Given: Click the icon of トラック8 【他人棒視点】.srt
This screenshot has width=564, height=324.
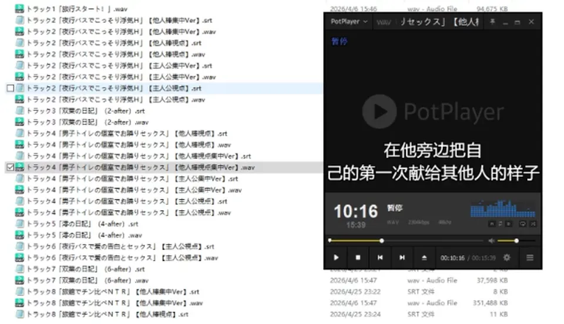Looking at the screenshot, I should click(x=19, y=314).
